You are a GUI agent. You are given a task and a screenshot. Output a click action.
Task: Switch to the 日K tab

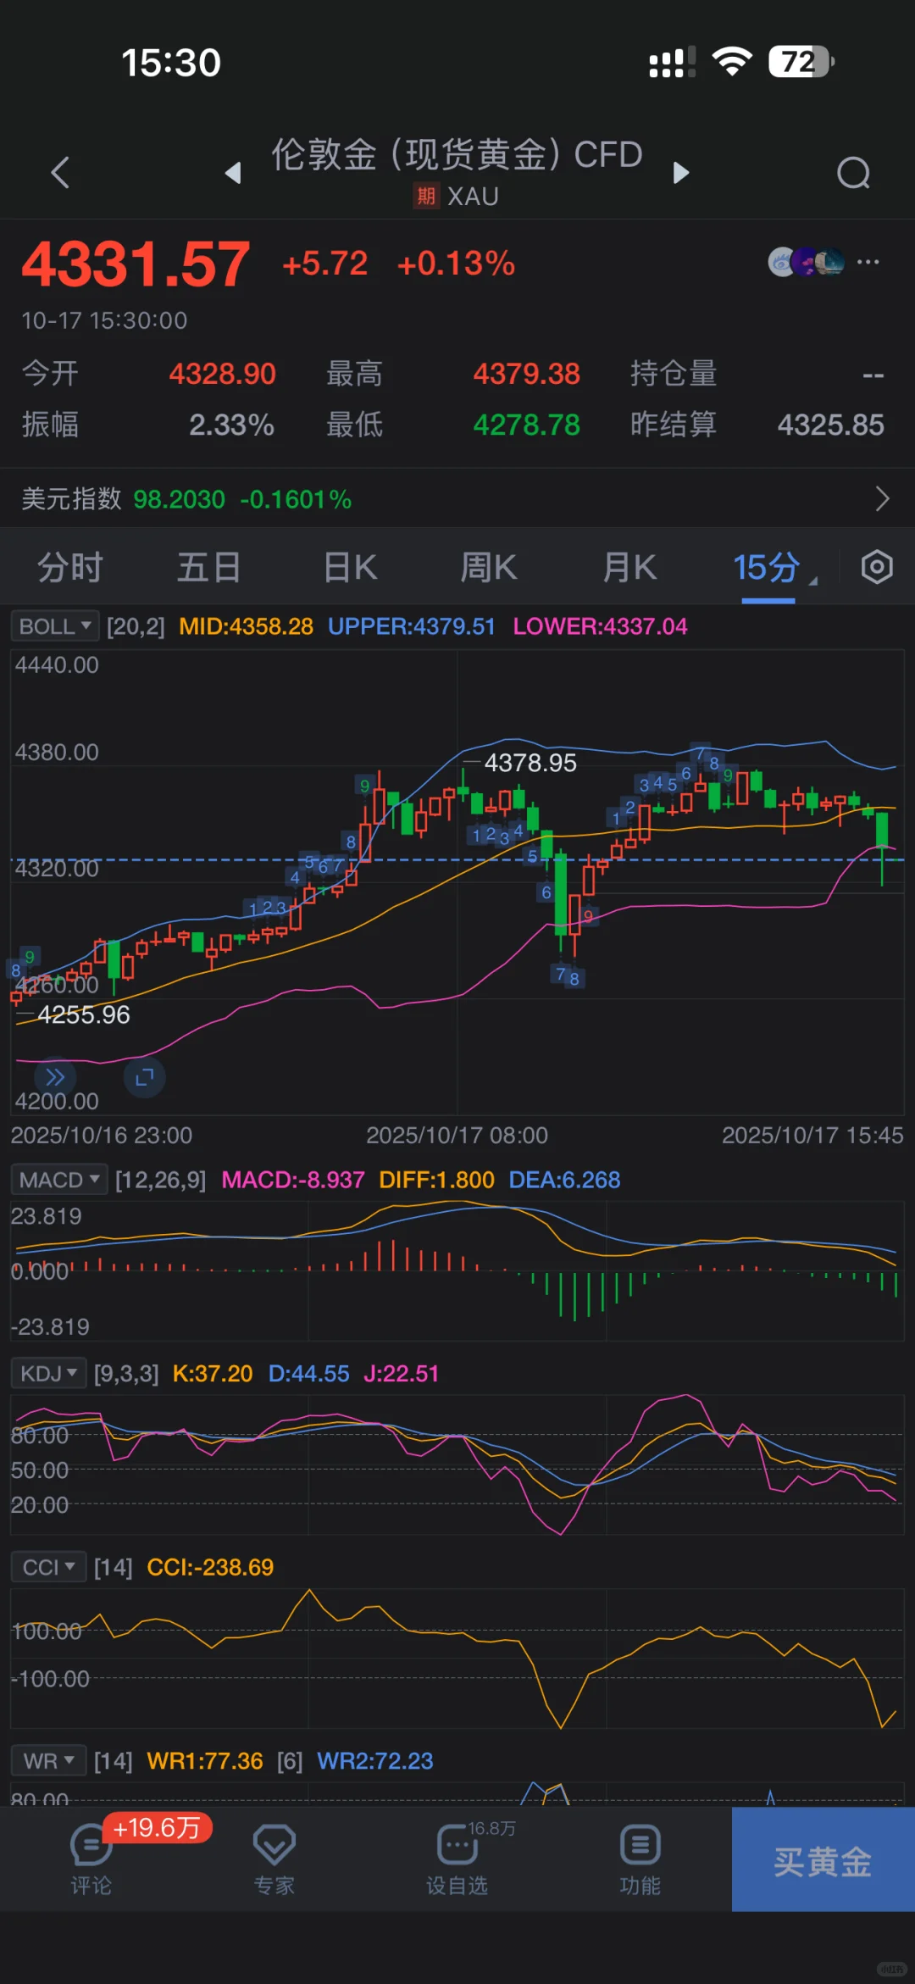pyautogui.click(x=350, y=567)
